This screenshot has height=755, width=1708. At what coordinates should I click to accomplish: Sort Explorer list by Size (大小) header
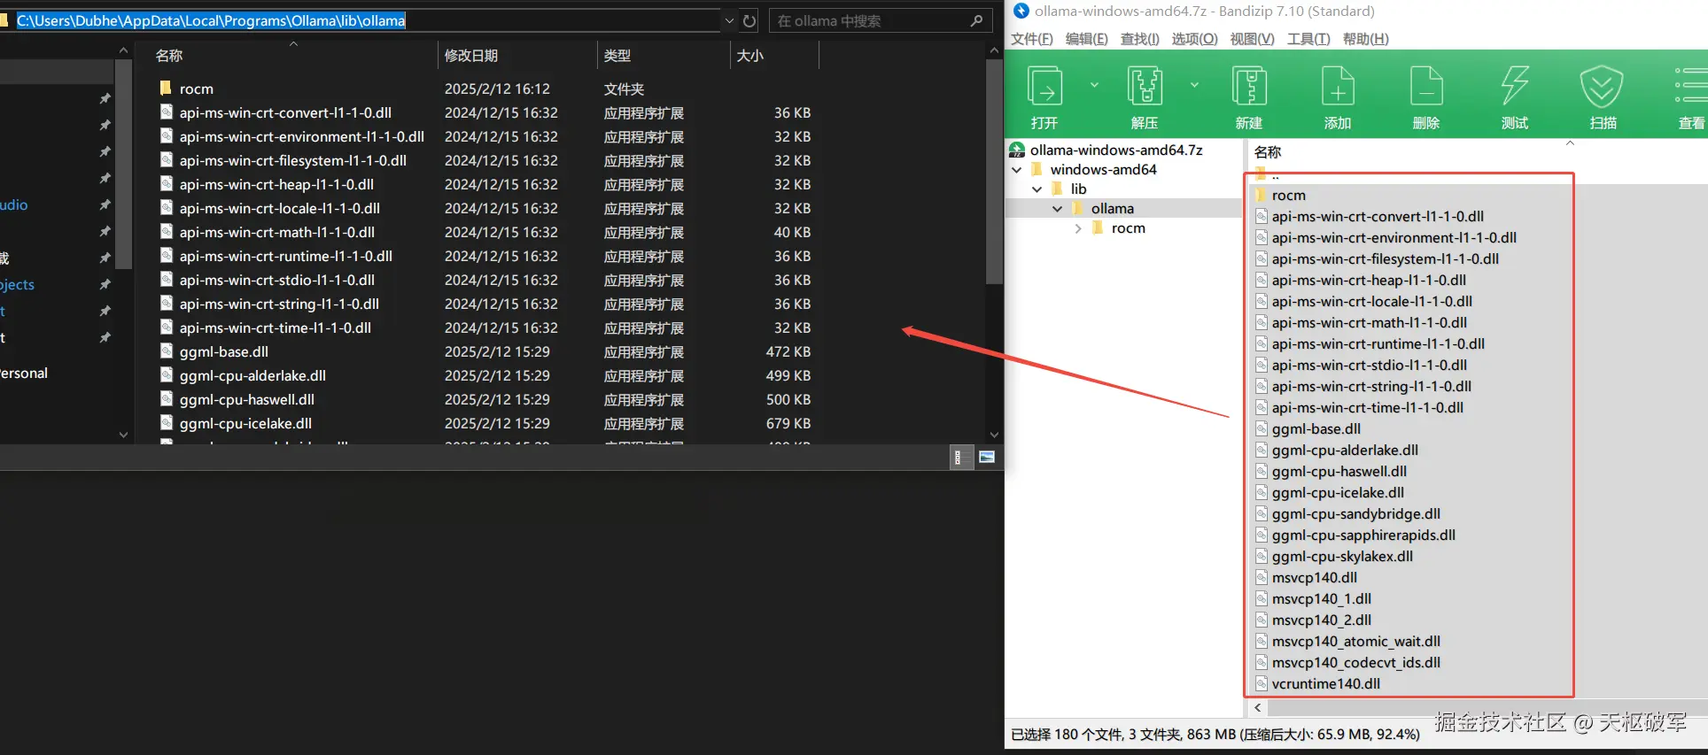[x=774, y=55]
